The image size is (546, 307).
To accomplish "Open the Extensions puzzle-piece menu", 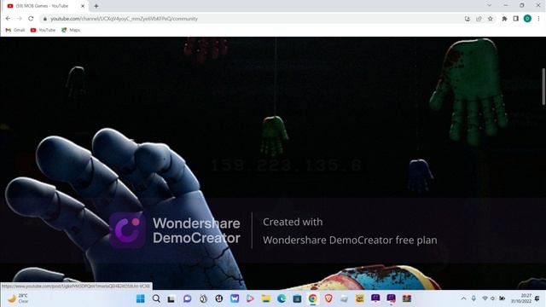I will tap(504, 19).
